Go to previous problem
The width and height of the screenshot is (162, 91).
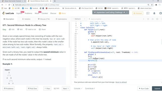(47, 88)
